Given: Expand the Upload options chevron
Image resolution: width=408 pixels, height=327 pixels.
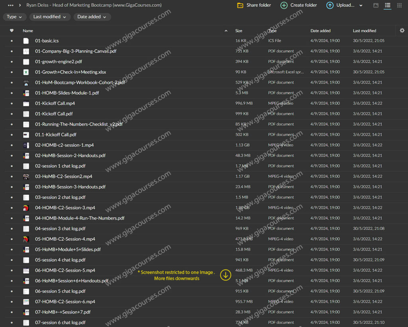Looking at the screenshot, I should (x=361, y=6).
